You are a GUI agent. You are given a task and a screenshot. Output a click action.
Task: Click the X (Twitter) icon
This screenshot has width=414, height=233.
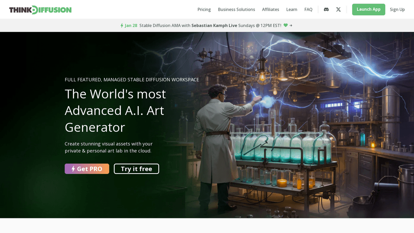tap(338, 10)
